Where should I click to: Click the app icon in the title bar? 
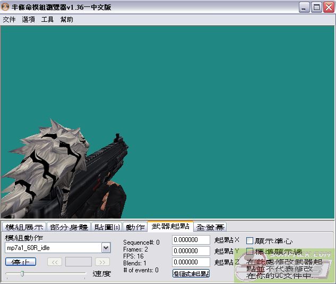6,7
